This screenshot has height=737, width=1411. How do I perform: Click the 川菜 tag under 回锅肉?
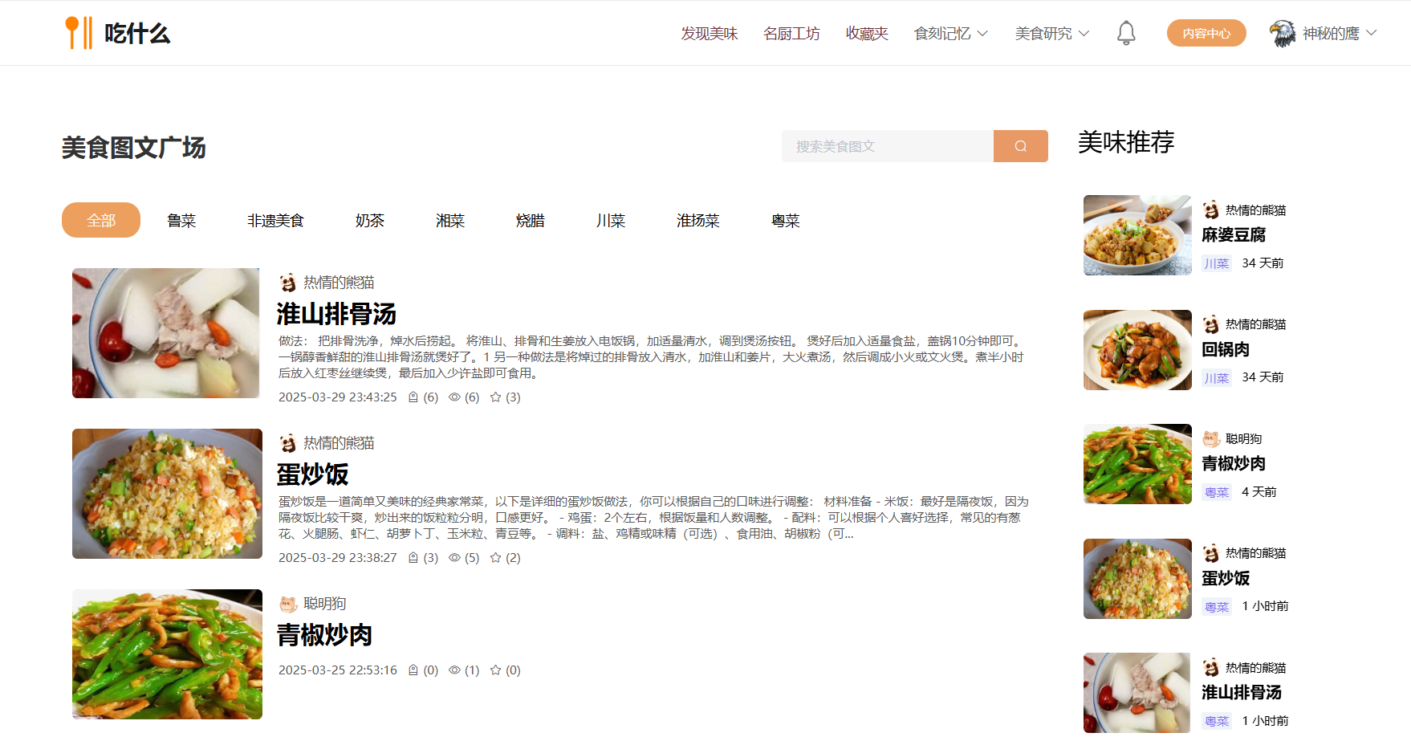pyautogui.click(x=1217, y=378)
